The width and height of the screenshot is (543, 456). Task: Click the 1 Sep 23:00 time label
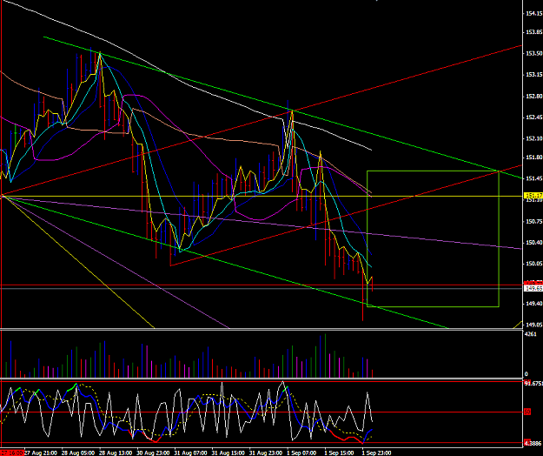tap(376, 453)
